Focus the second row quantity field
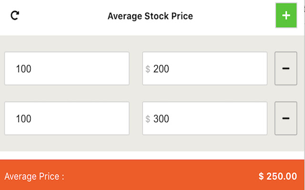This screenshot has width=305, height=190. [67, 118]
